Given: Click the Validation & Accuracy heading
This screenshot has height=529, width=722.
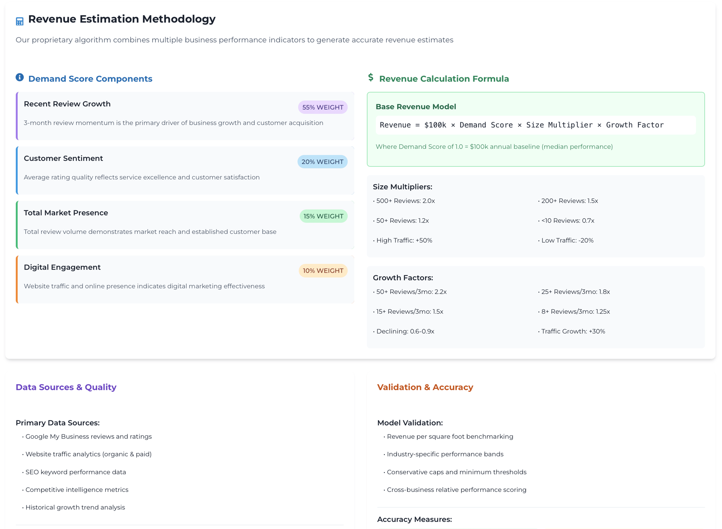Looking at the screenshot, I should tap(425, 387).
